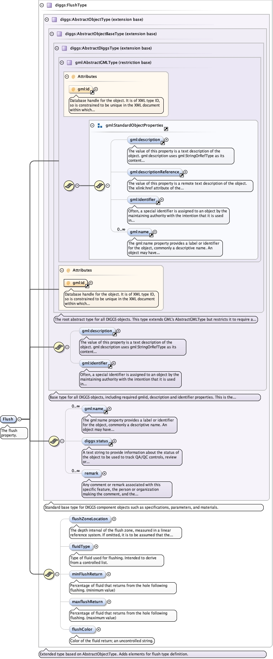This screenshot has height=659, width=273.
Task: Click the sequence compositor icon beside Flush
Action: (54, 441)
